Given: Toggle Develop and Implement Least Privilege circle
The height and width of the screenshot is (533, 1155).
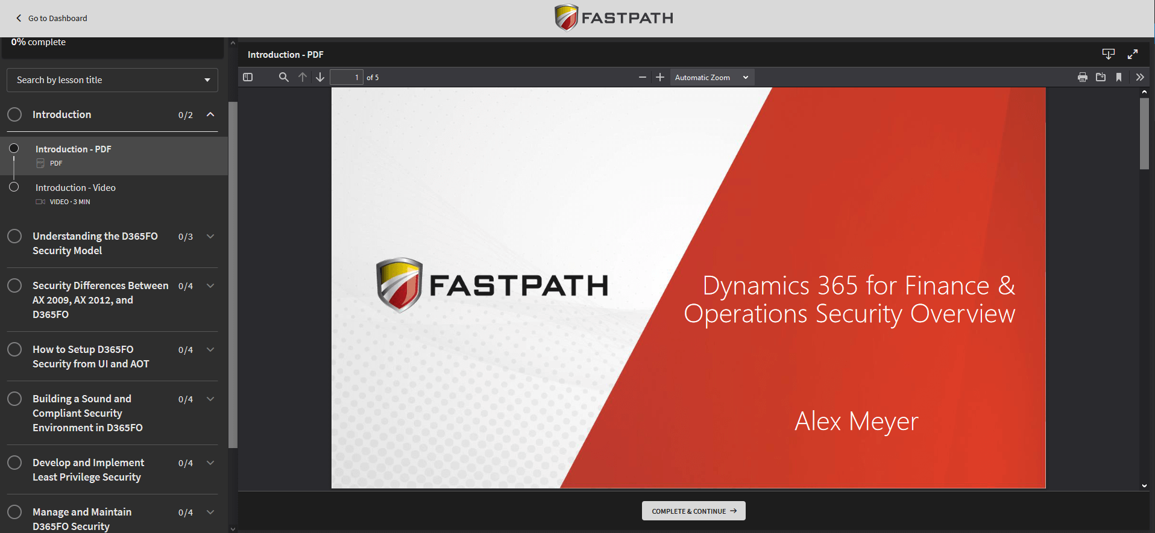Looking at the screenshot, I should (x=14, y=463).
